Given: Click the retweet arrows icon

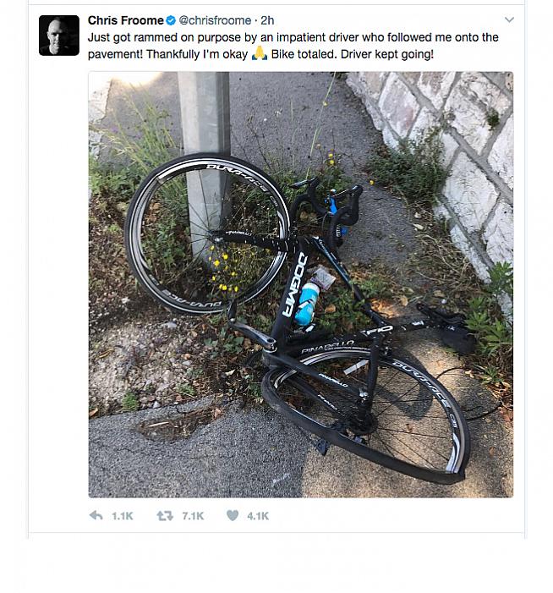Looking at the screenshot, I should [x=165, y=515].
